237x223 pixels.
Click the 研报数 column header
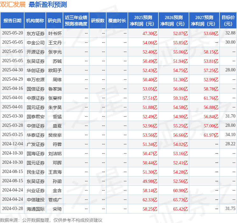pos(98,21)
